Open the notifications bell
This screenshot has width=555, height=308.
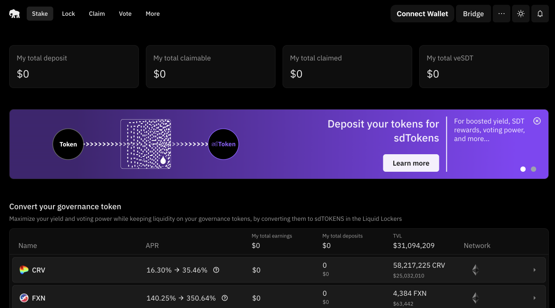[540, 14]
